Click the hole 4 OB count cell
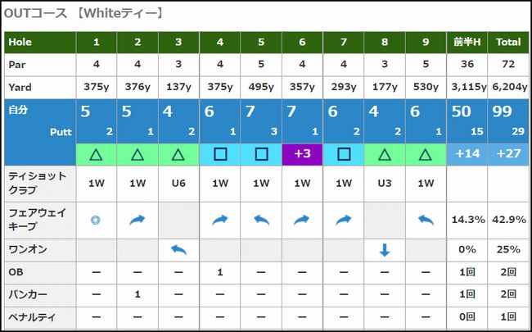 tap(220, 271)
